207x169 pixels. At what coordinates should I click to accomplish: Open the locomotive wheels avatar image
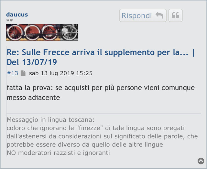pyautogui.click(x=42, y=32)
